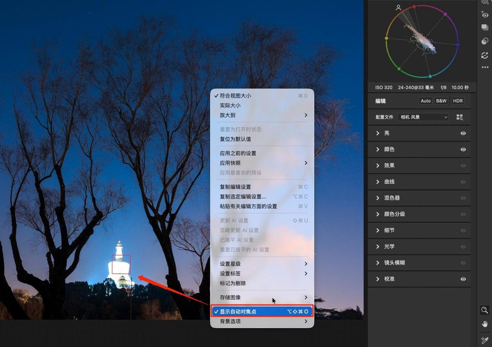
Task: Click the f/8 aperture text
Action: point(444,87)
